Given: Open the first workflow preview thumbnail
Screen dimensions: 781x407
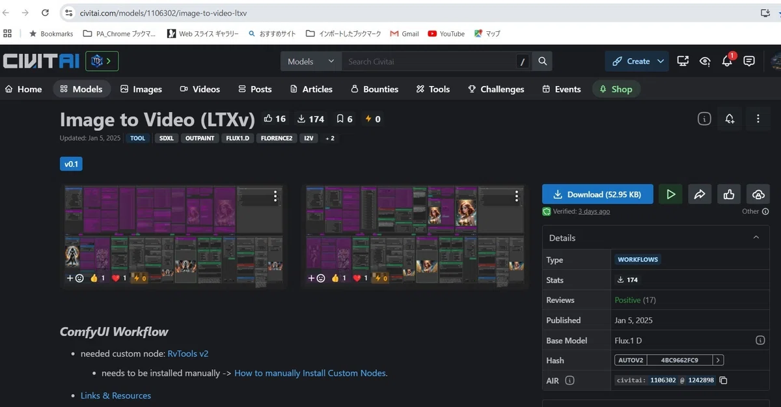Looking at the screenshot, I should [174, 236].
